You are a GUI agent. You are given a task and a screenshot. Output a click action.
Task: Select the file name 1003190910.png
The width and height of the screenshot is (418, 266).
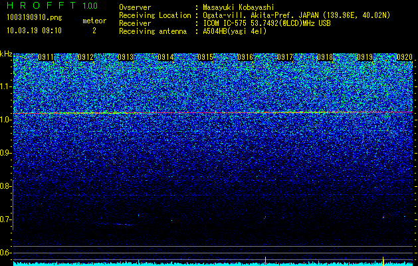[x=35, y=18]
